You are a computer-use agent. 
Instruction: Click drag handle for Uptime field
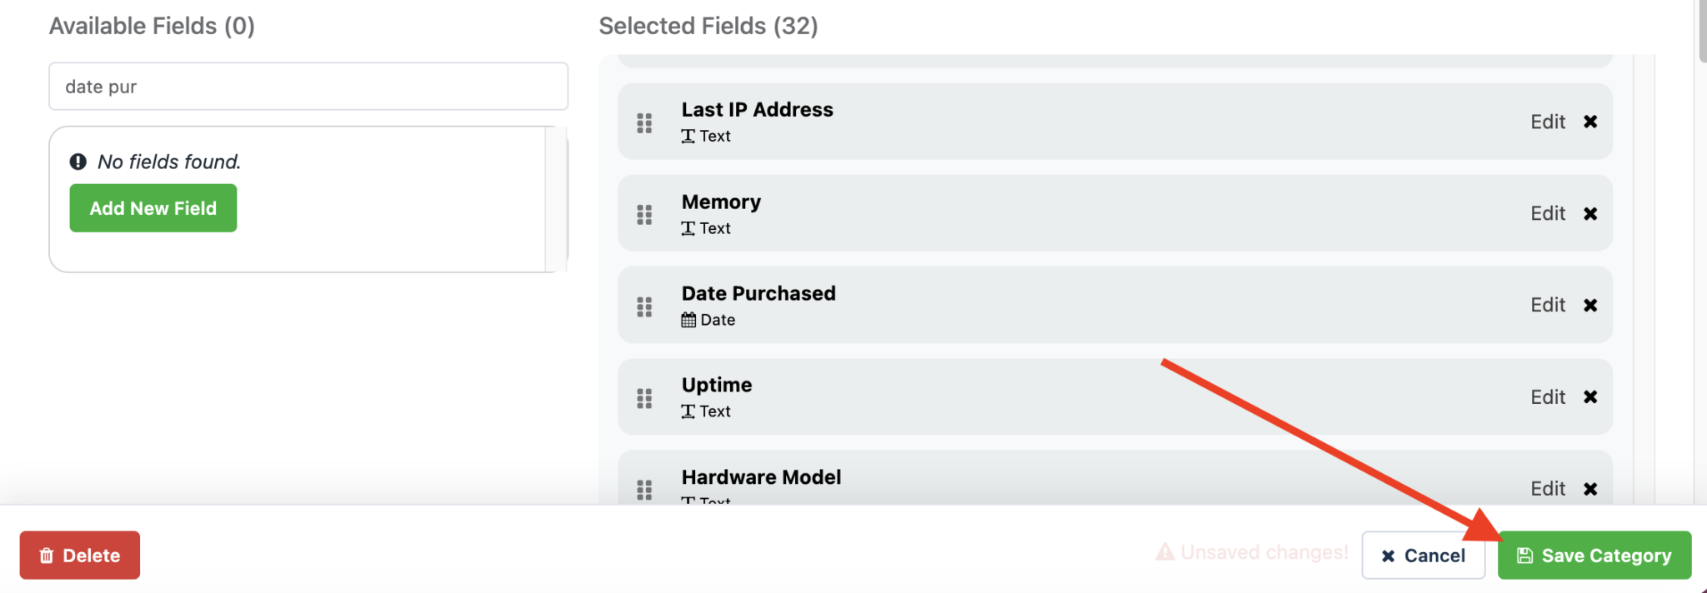[x=644, y=398]
